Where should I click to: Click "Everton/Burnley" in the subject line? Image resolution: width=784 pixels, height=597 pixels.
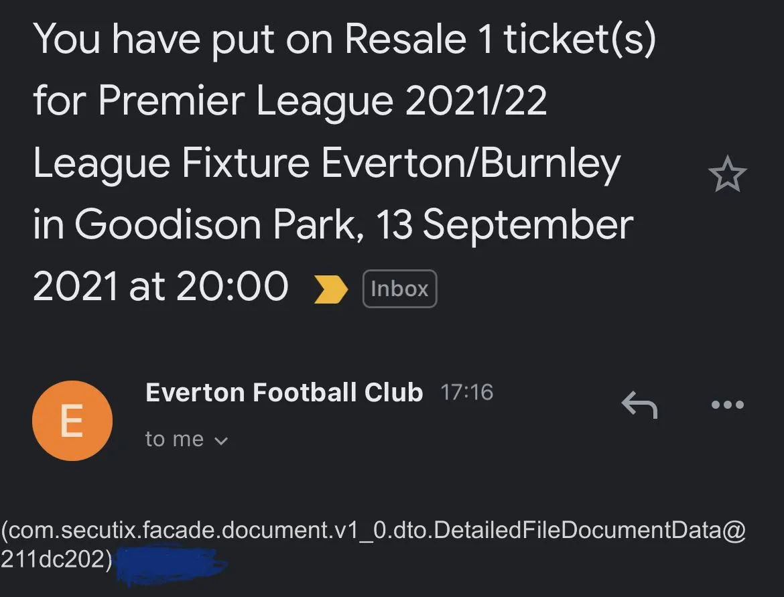tap(470, 163)
